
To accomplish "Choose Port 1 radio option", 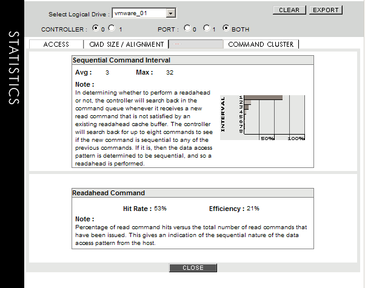I will click(206, 28).
